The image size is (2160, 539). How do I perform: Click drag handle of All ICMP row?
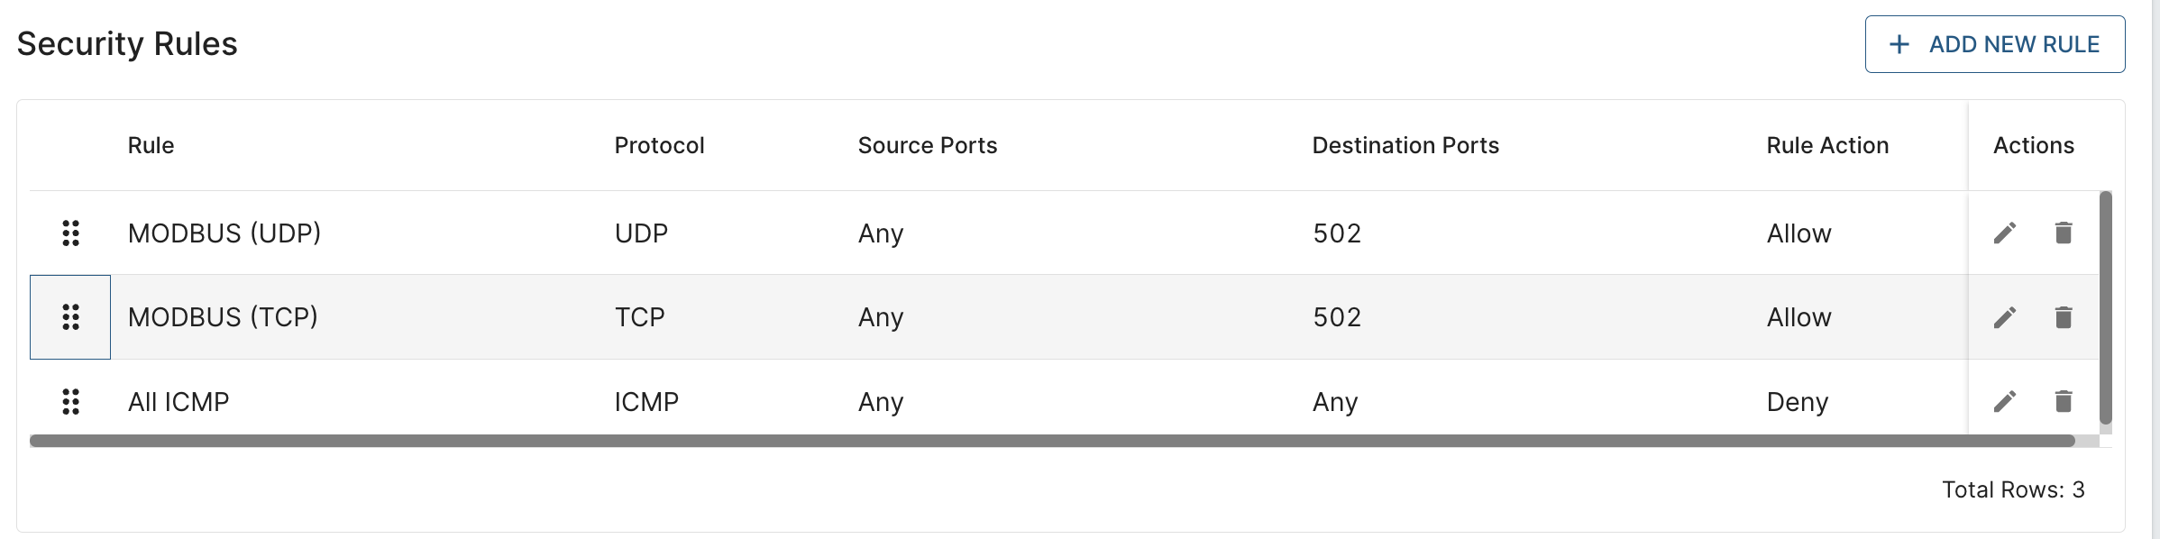click(x=71, y=402)
